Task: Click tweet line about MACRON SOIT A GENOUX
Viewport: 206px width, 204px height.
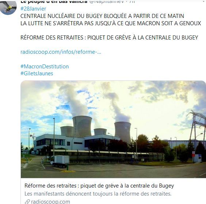Action: click(x=111, y=23)
